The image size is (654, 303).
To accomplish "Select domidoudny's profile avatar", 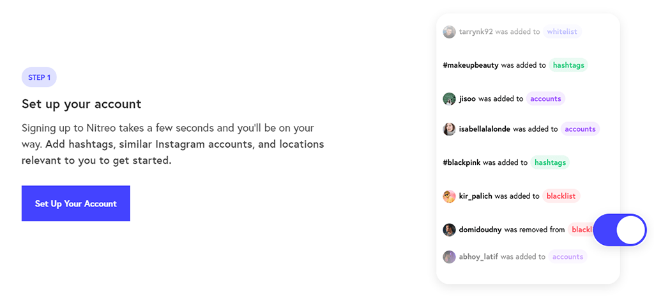I will pyautogui.click(x=449, y=229).
